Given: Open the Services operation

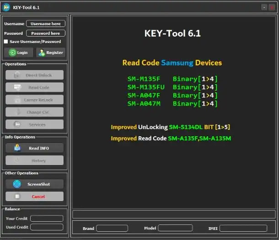Looking at the screenshot, I should (x=34, y=124).
